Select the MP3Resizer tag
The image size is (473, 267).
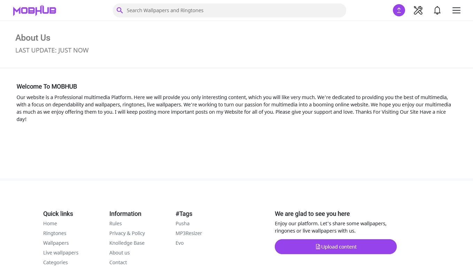coord(189,233)
